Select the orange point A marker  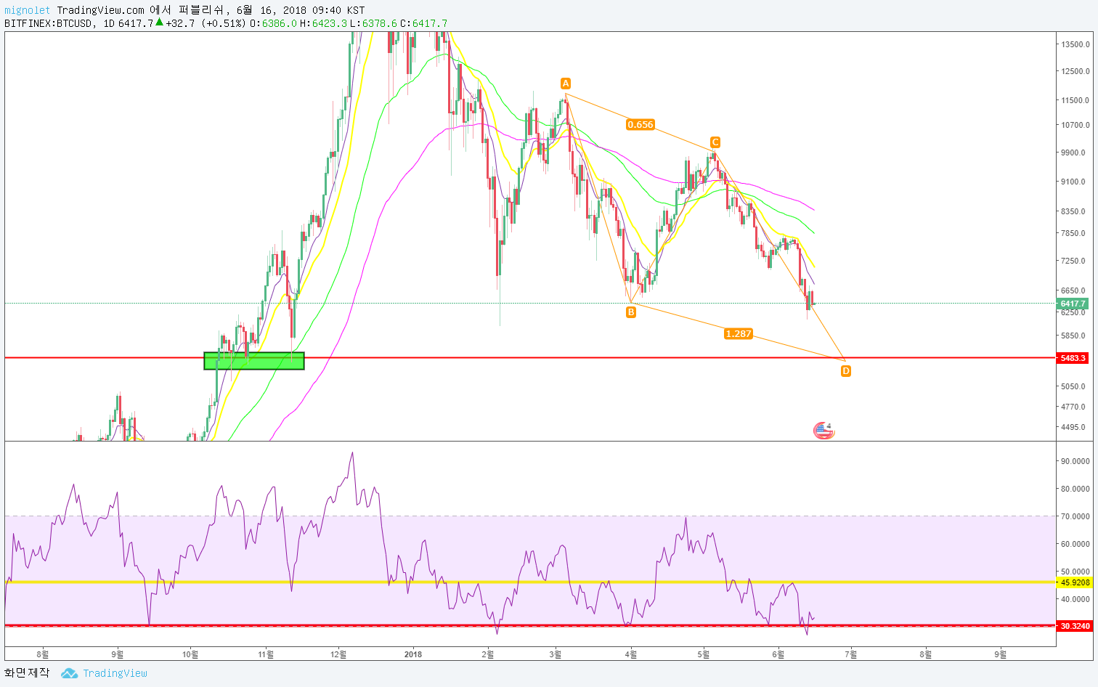[566, 84]
